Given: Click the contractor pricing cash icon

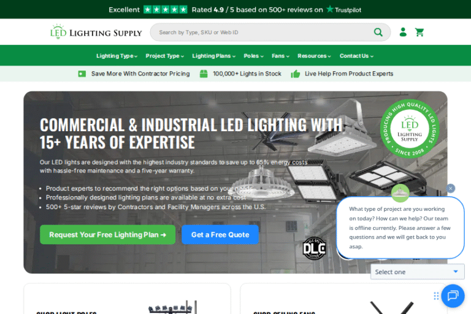Looking at the screenshot, I should pyautogui.click(x=82, y=74).
